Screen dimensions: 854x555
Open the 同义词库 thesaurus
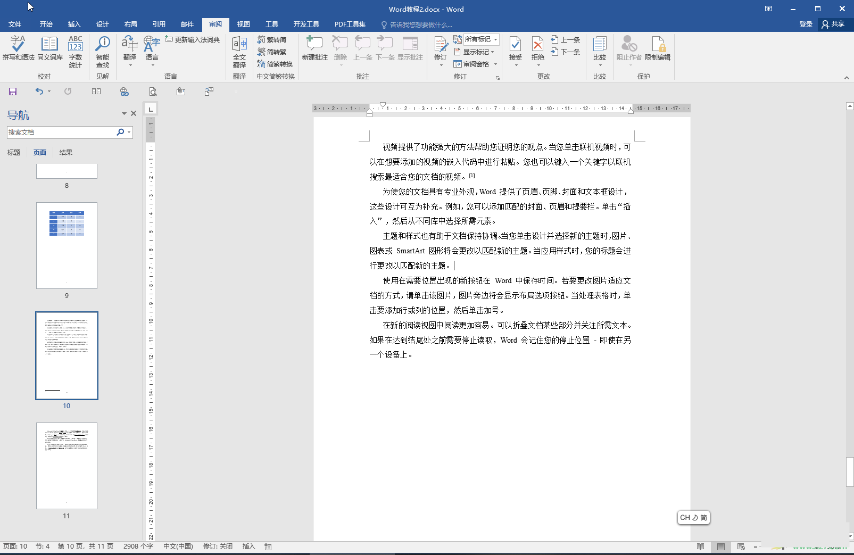50,48
